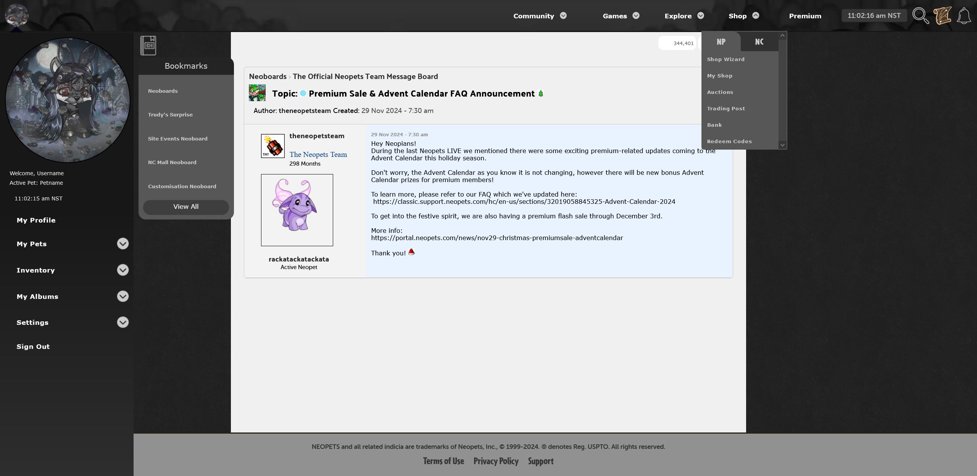Expand My Pets dropdown section

click(123, 243)
